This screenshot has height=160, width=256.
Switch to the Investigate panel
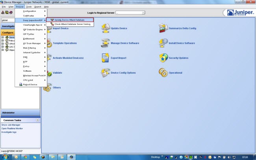tap(8, 26)
